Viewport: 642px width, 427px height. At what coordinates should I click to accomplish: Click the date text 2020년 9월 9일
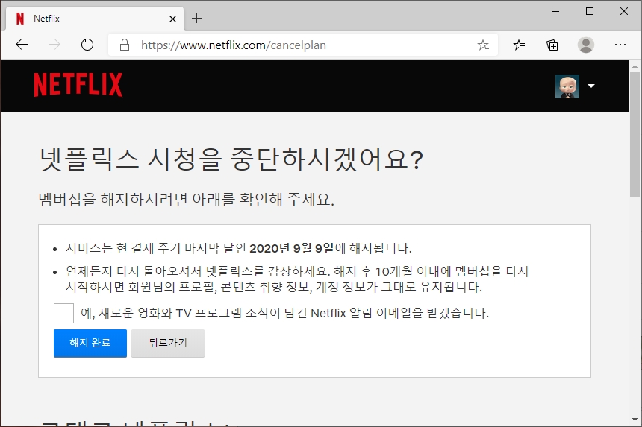[292, 248]
